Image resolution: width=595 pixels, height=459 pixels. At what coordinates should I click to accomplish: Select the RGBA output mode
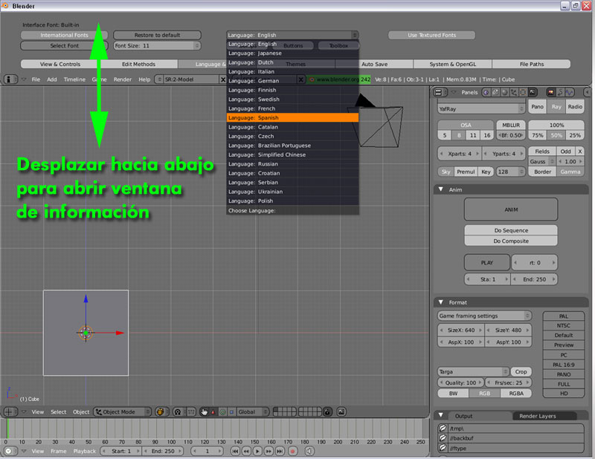pyautogui.click(x=516, y=394)
